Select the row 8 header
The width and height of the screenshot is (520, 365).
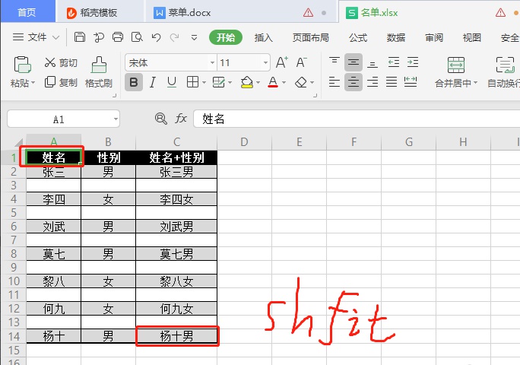point(14,254)
